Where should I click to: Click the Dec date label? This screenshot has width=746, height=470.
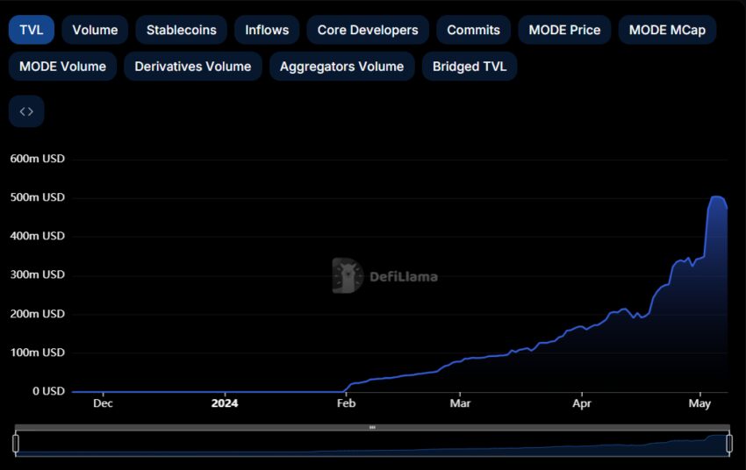(103, 403)
